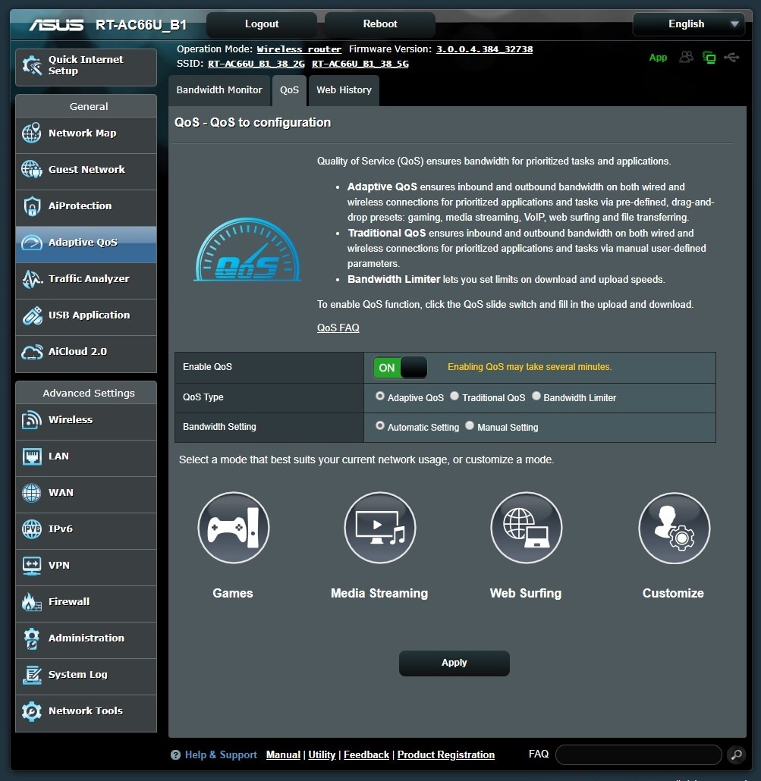Click the Games mode label
Screen dimensions: 761x781
(233, 593)
